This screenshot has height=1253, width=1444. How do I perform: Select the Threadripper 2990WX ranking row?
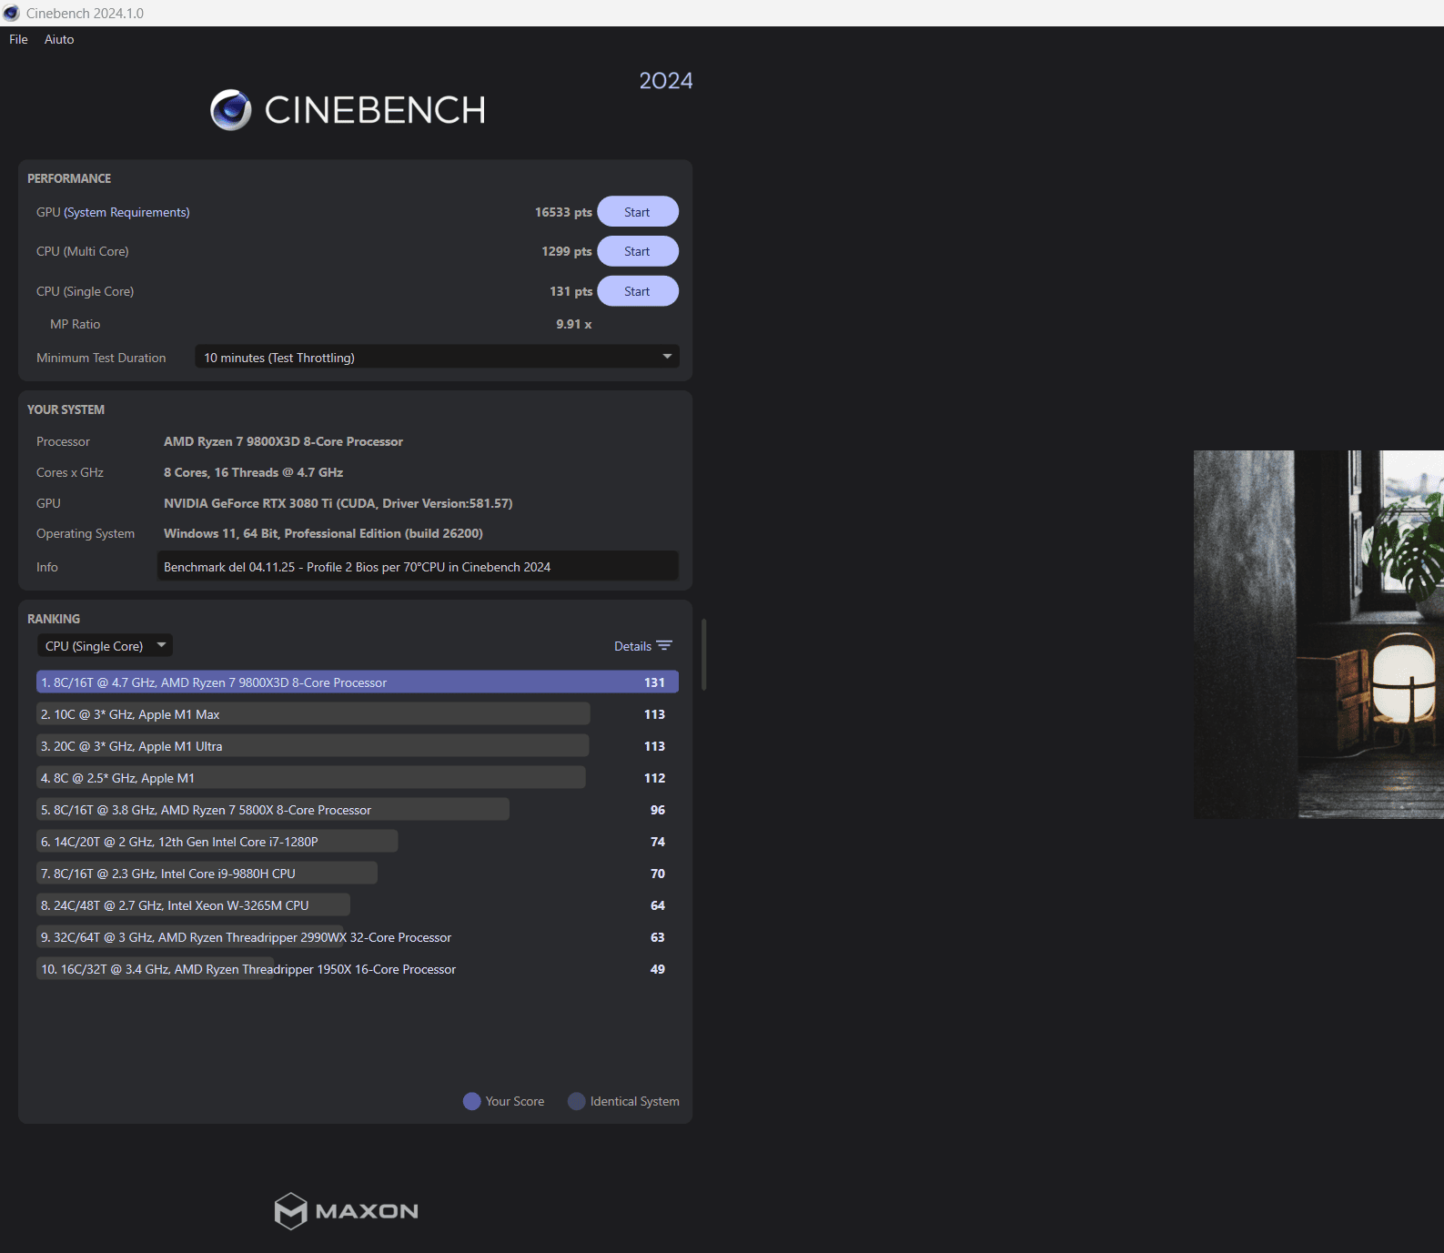click(358, 937)
